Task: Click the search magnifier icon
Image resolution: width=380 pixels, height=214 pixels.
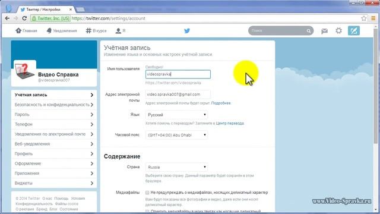Action: (309, 31)
